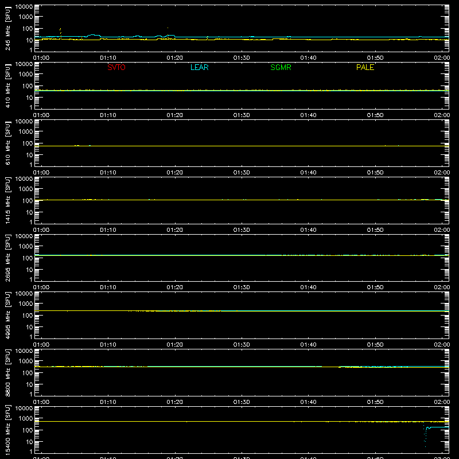Click the 100 tick label on 610 MHz axis
Image resolution: width=459 pixels, height=459 pixels.
28,143
